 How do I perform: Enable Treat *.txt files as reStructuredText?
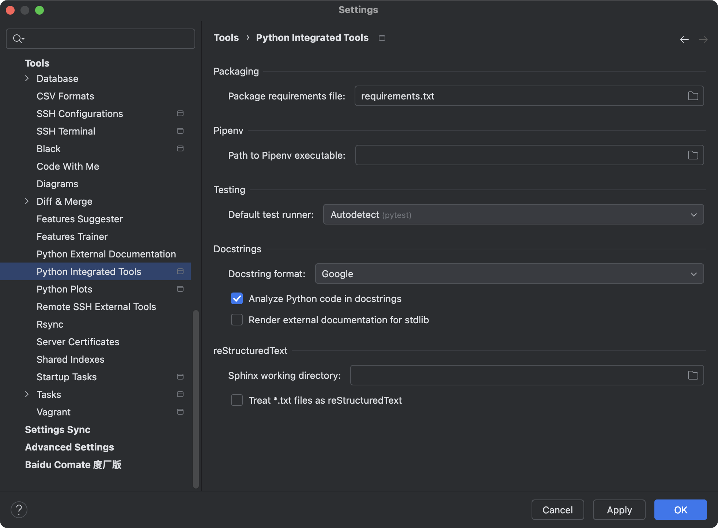pos(237,400)
